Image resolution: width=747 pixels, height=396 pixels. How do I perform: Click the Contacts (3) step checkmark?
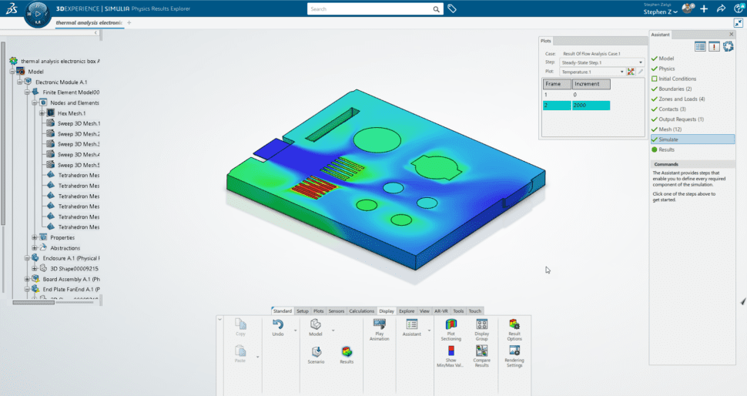point(655,109)
